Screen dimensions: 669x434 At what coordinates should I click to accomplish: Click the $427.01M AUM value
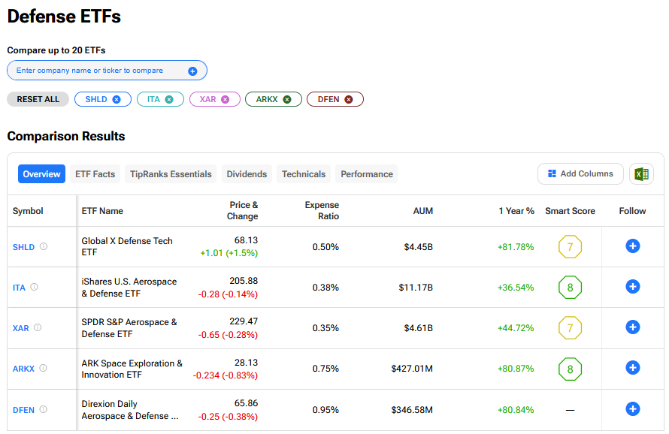click(412, 369)
